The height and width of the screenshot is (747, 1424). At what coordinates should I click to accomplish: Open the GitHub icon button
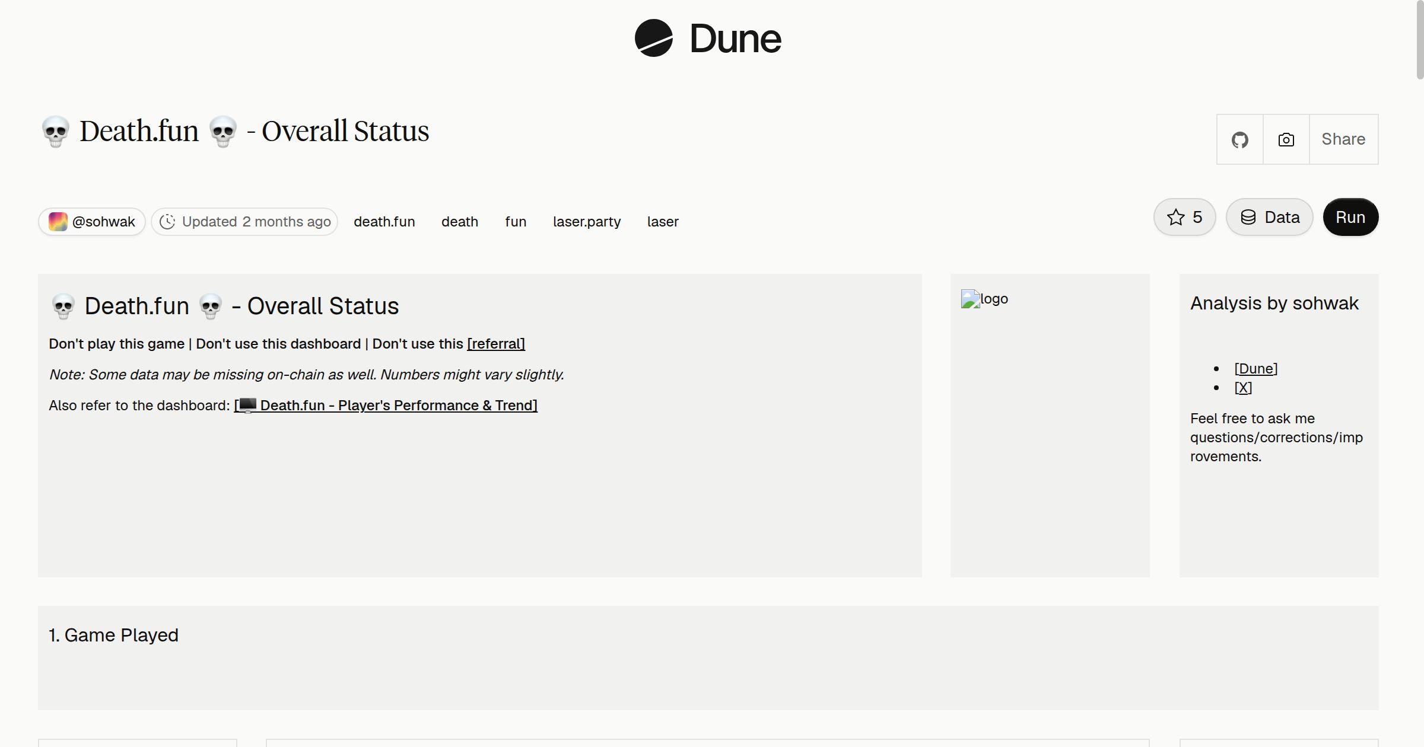[x=1240, y=139]
